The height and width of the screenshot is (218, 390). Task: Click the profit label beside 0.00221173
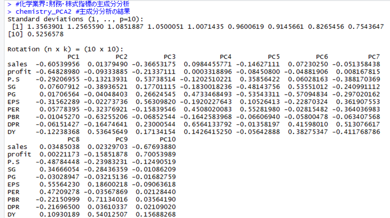[x=19, y=154]
